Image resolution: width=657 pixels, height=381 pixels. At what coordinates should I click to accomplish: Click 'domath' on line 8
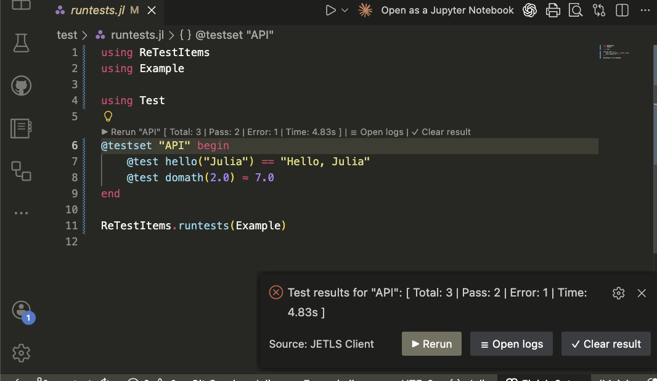coord(184,178)
